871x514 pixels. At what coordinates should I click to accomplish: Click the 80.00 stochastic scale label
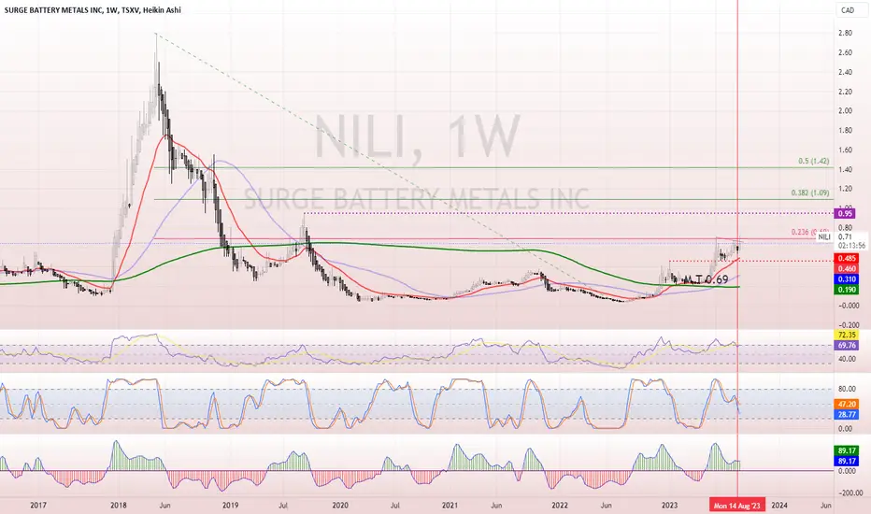pyautogui.click(x=847, y=389)
